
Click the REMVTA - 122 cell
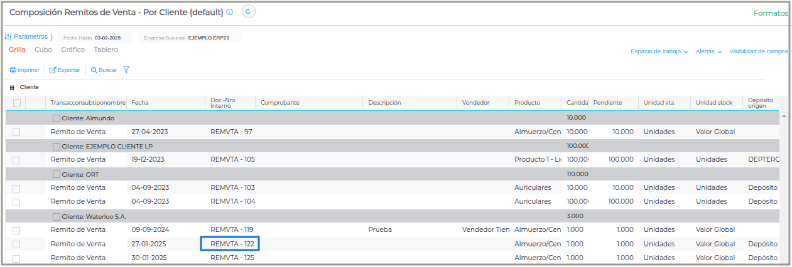click(231, 244)
